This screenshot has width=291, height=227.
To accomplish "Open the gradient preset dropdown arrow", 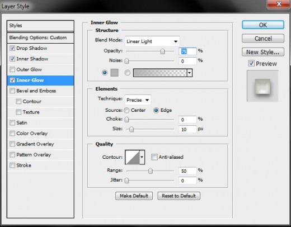I will tap(190, 73).
